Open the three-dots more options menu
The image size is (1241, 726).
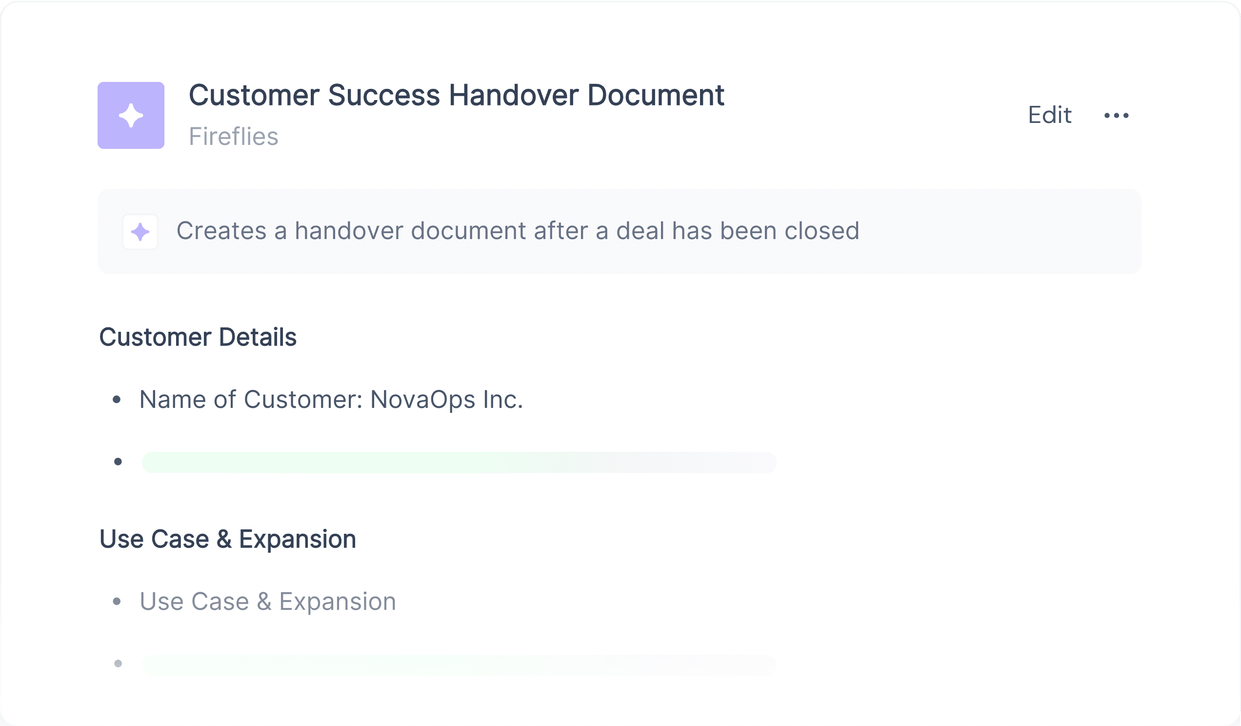point(1117,115)
